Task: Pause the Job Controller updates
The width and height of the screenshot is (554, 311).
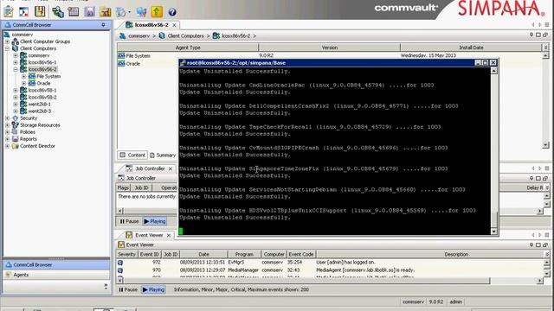Action: coord(129,221)
